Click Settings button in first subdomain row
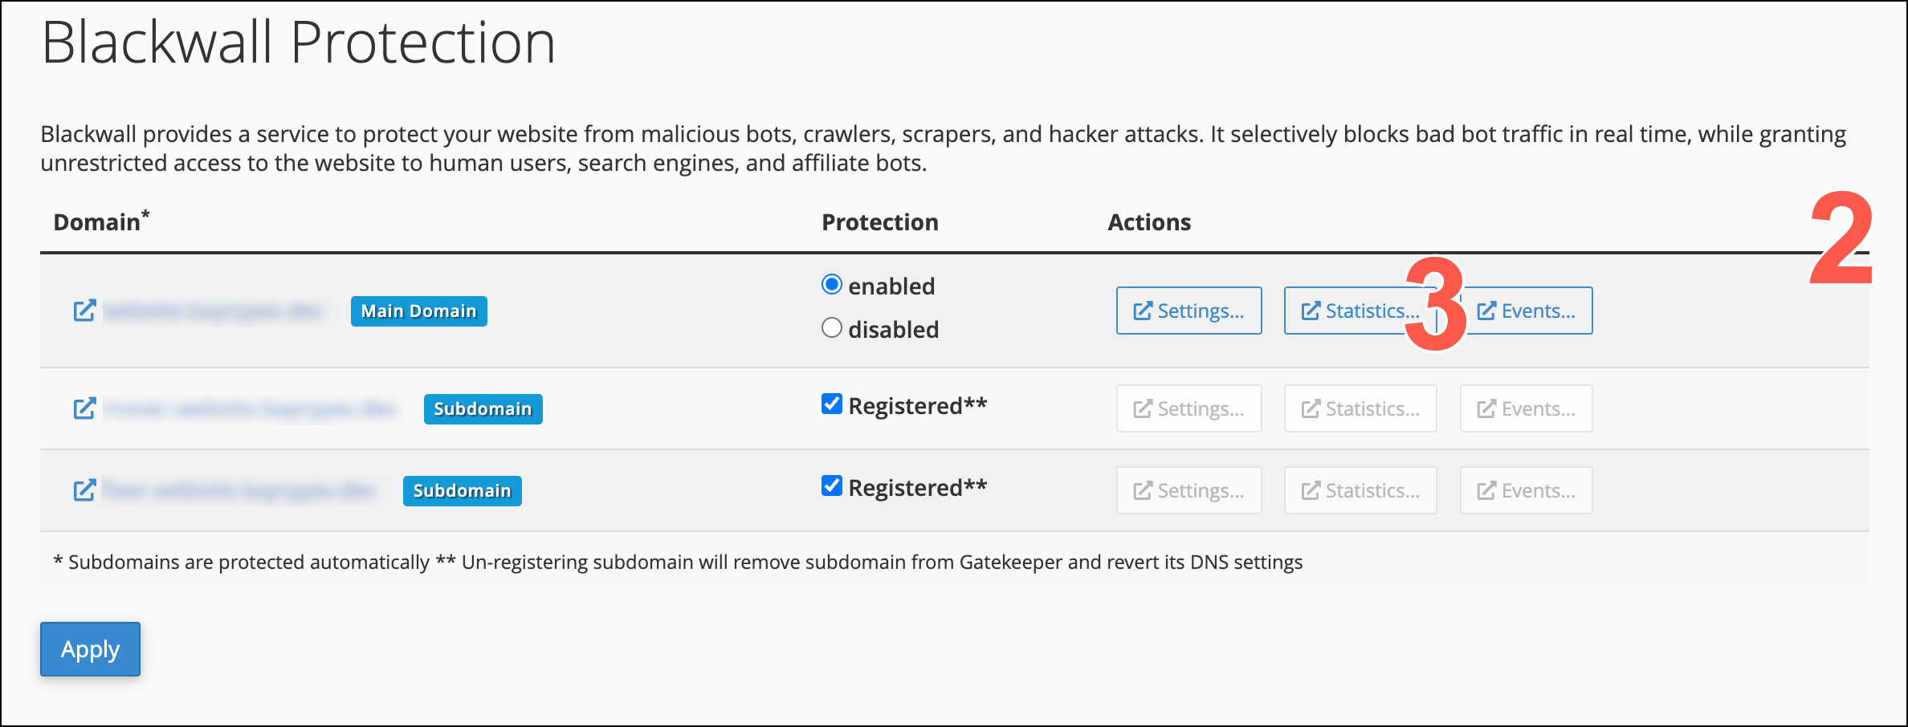Viewport: 1908px width, 727px height. [x=1188, y=408]
